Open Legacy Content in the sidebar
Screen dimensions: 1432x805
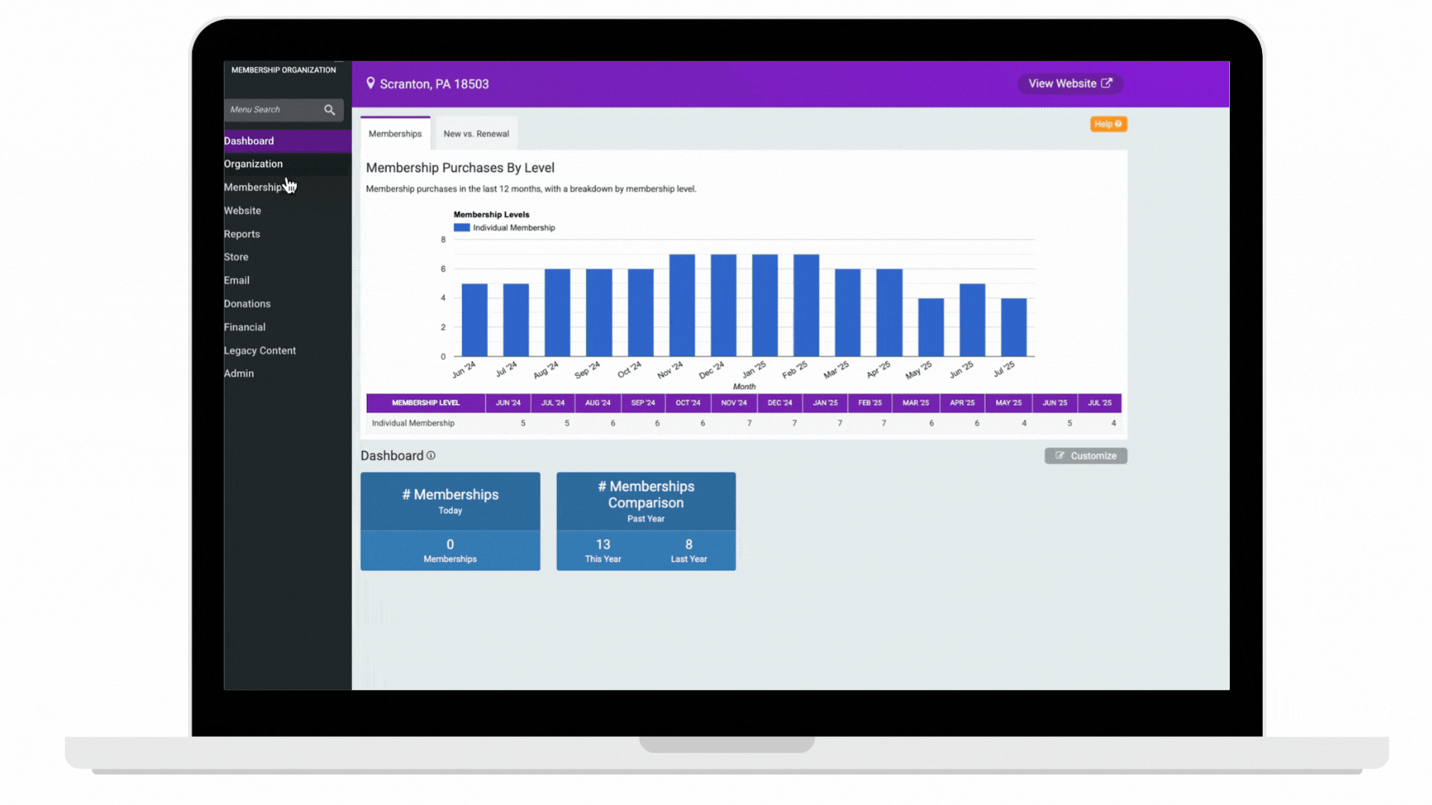[x=260, y=350]
